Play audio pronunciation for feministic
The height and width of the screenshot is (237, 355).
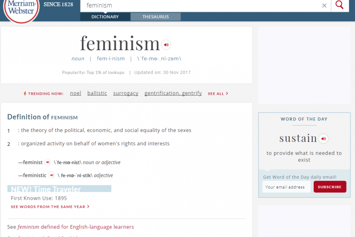click(x=51, y=175)
